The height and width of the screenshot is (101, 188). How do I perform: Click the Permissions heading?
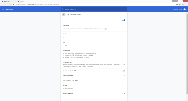pos(66,50)
